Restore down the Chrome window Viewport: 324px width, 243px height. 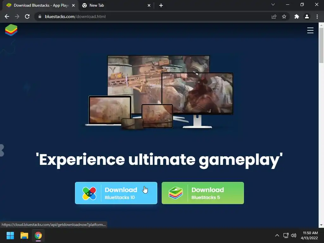tap(302, 4)
